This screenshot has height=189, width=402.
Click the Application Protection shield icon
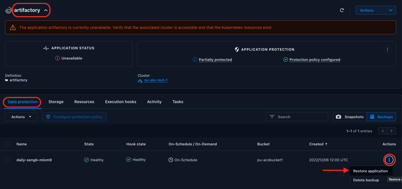[x=237, y=49]
